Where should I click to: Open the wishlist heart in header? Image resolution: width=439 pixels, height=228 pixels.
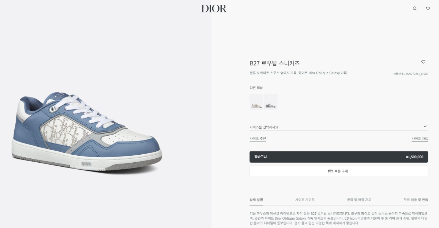428,8
